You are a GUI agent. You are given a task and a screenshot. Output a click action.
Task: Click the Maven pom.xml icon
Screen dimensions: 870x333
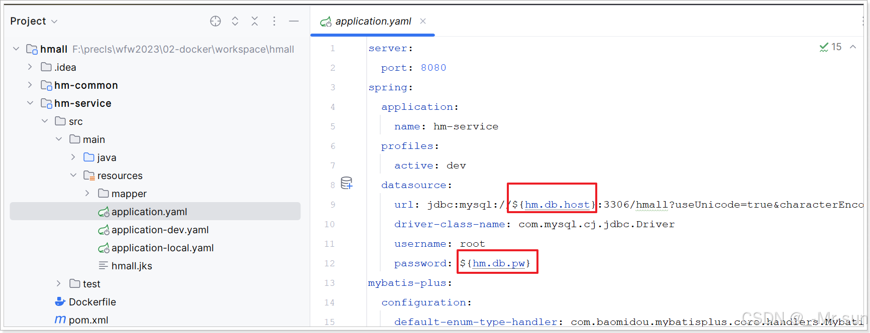60,320
